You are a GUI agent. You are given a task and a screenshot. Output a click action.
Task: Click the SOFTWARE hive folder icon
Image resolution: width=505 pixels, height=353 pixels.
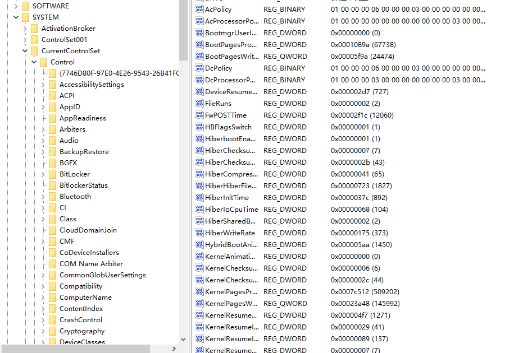tap(25, 6)
